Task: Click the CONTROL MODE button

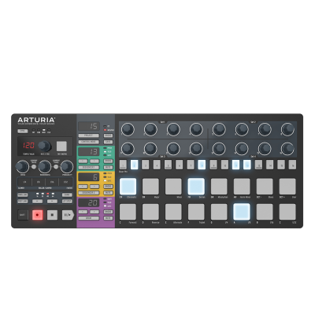Action: 89,142
